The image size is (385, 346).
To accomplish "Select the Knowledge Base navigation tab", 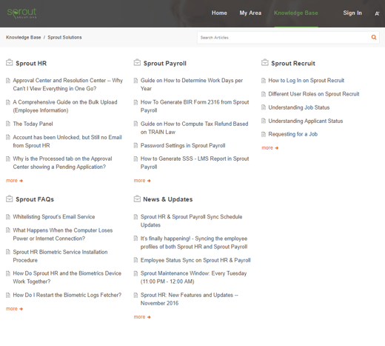I will coord(296,13).
